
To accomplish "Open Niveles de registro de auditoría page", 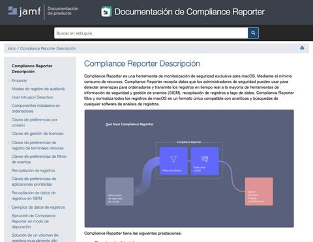I will (x=38, y=89).
